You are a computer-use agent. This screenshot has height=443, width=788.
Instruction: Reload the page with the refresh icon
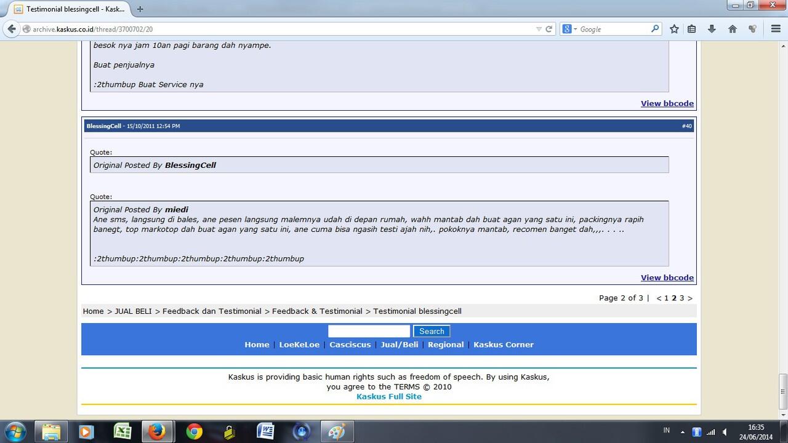pyautogui.click(x=549, y=29)
